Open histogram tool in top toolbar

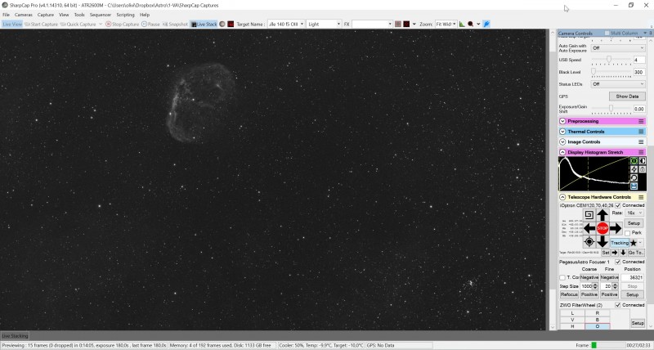(x=462, y=25)
